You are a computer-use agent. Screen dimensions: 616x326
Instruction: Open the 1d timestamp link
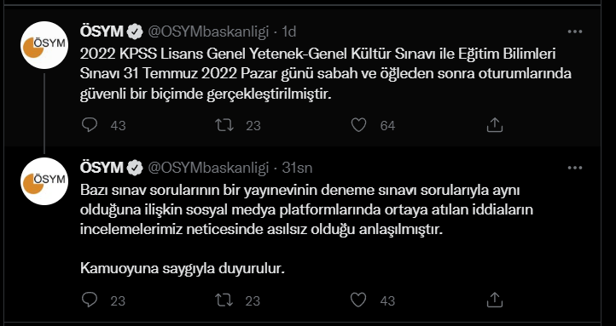click(289, 31)
